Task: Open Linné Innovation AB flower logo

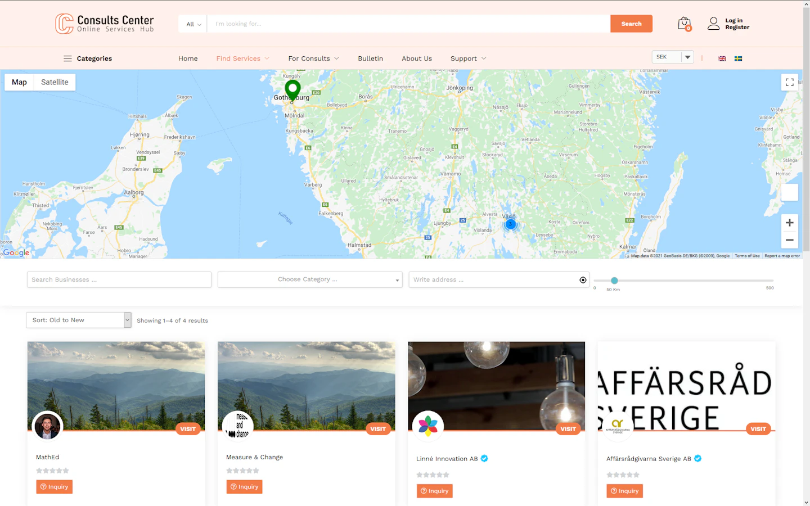Action: tap(427, 426)
